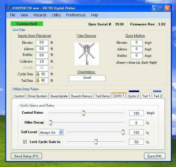The width and height of the screenshot is (176, 167).
Task: Click the receiver Aileron input field
Action: coord(42,49)
